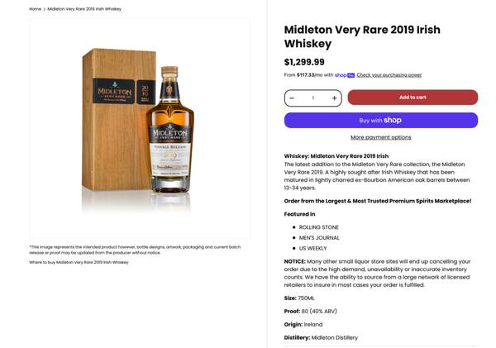496x348 pixels.
Task: Click the product title heading
Action: coord(362,36)
